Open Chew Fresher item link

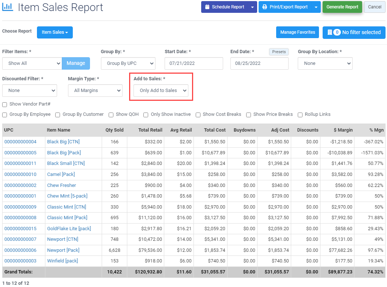[61, 185]
